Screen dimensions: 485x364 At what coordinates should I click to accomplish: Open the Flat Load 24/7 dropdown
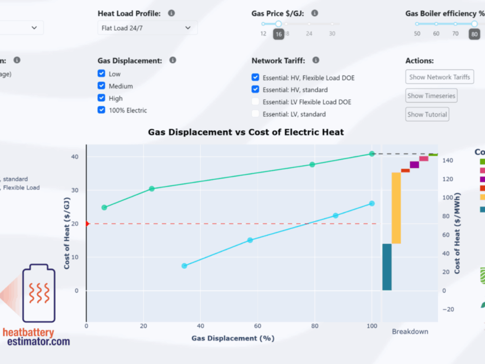coord(147,28)
